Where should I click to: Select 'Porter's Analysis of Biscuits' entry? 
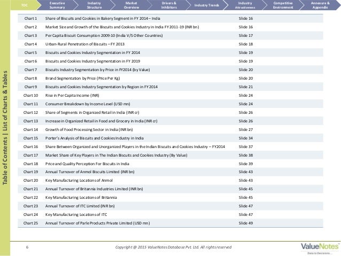(94, 138)
